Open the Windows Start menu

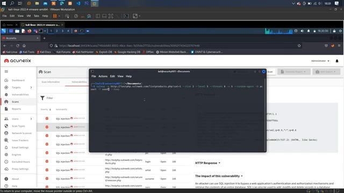pos(4,3)
